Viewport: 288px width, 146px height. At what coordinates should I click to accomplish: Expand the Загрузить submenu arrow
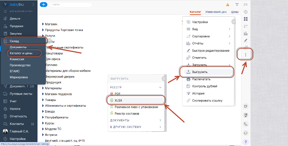point(229,65)
